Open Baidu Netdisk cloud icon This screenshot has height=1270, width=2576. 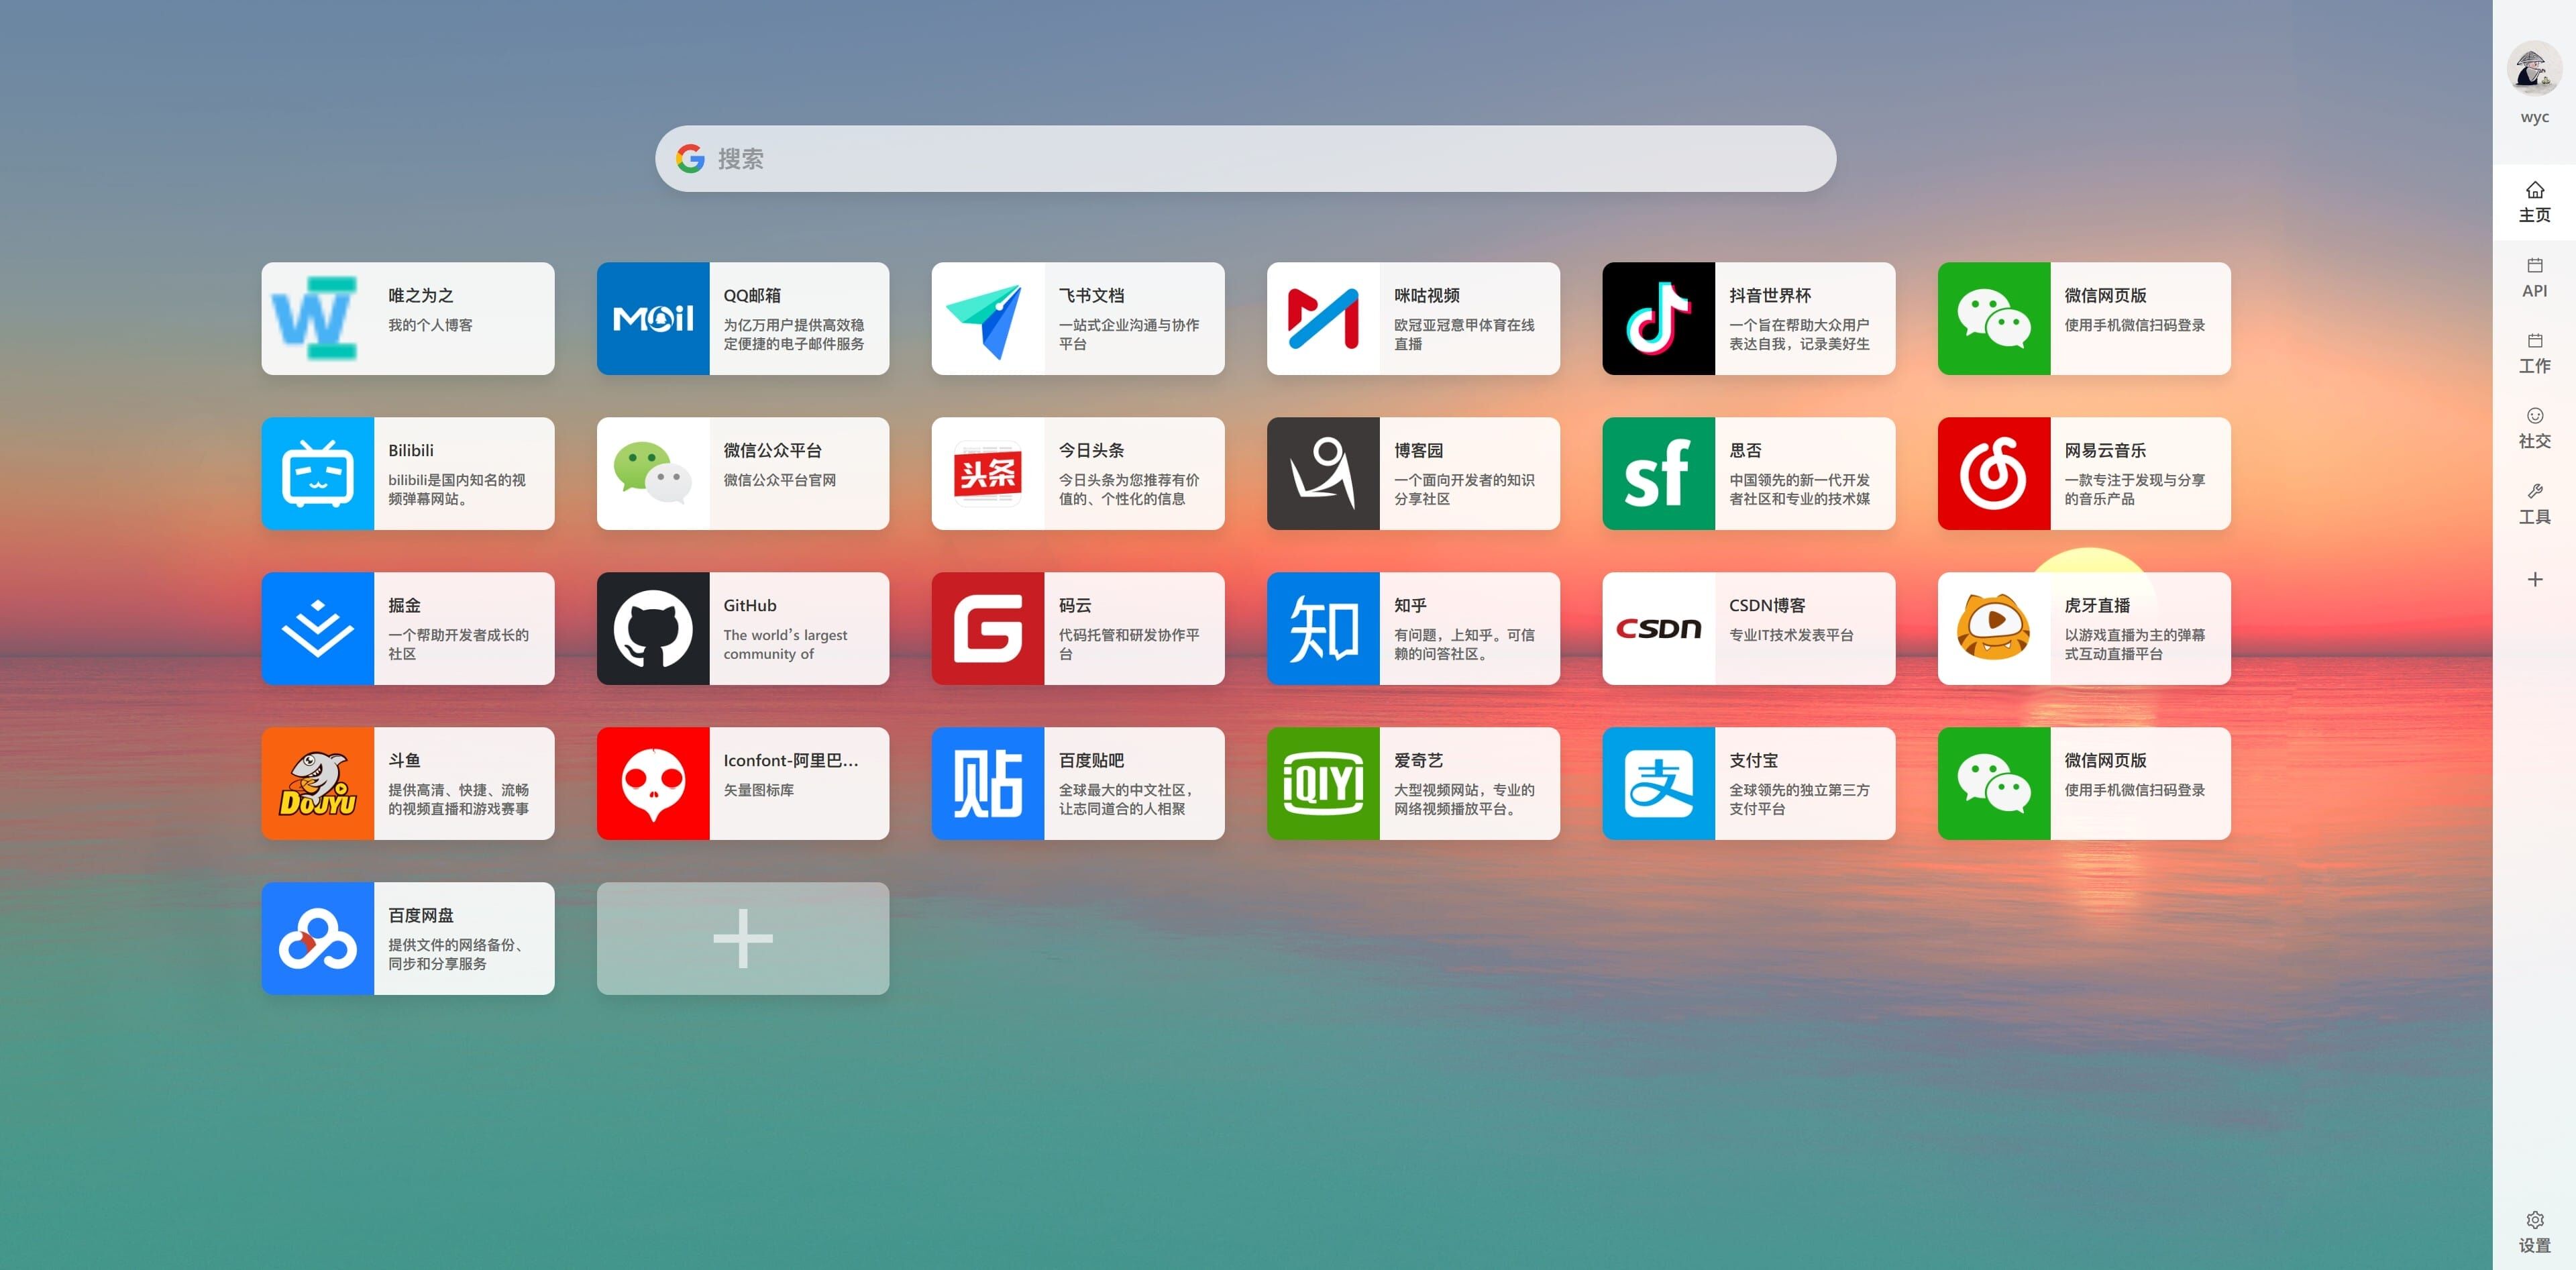(x=317, y=938)
